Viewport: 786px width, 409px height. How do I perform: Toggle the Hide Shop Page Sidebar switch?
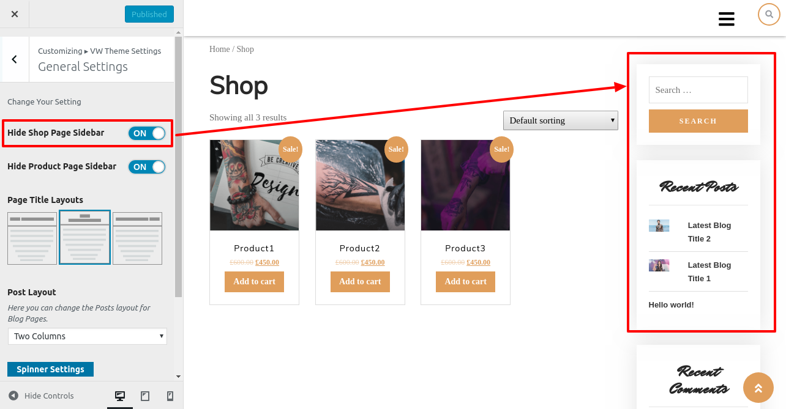pos(147,133)
